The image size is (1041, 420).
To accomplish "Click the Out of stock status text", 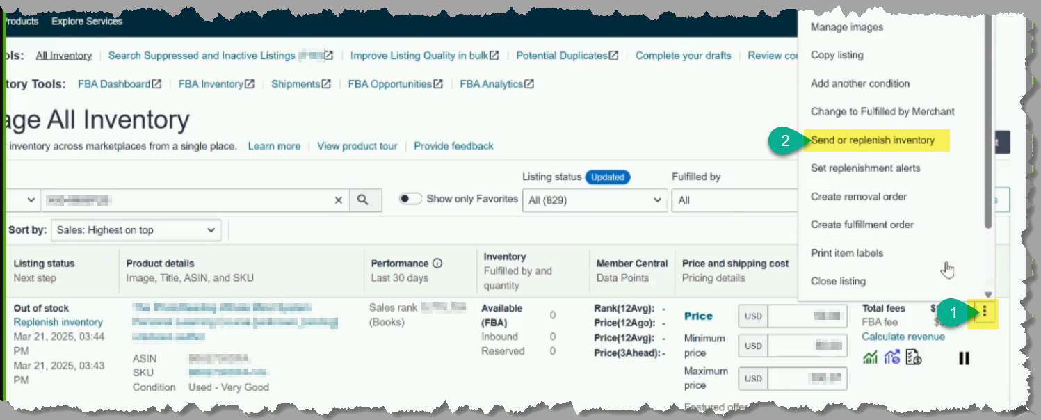I will pyautogui.click(x=42, y=308).
